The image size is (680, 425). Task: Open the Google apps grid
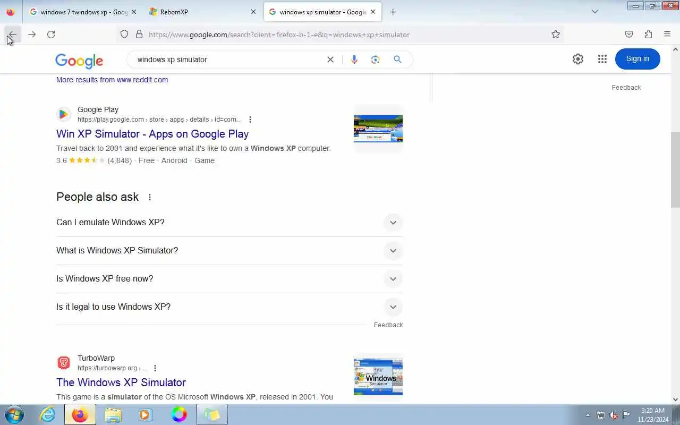(602, 59)
